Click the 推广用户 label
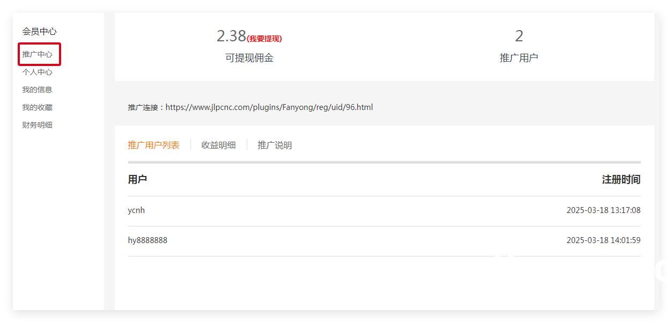This screenshot has height=323, width=672. 519,58
